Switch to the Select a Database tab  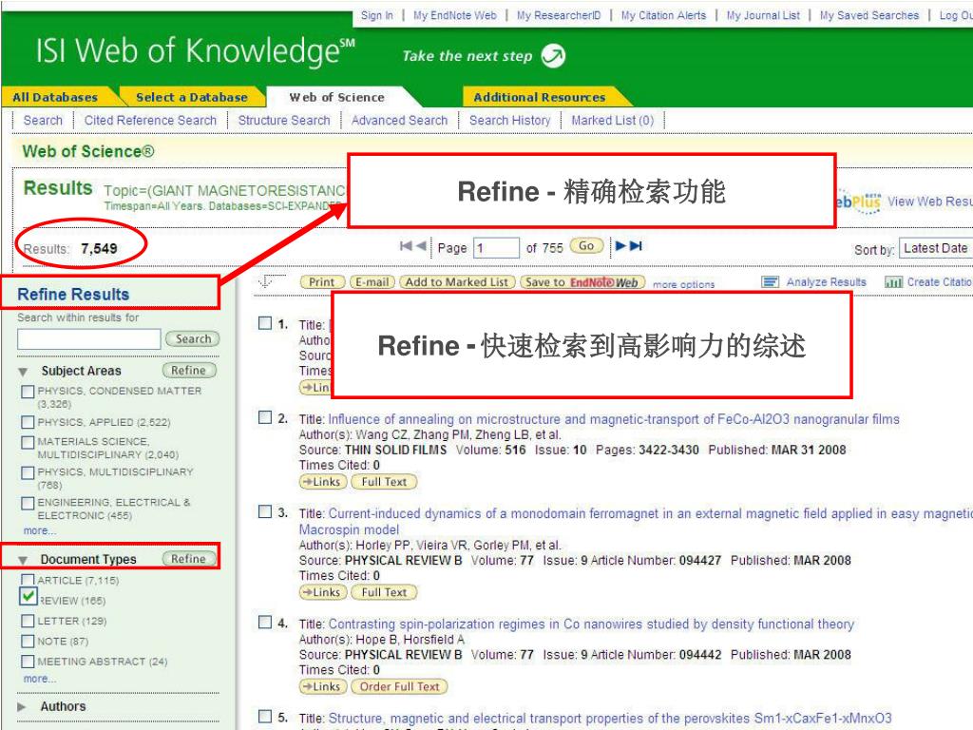pos(192,97)
